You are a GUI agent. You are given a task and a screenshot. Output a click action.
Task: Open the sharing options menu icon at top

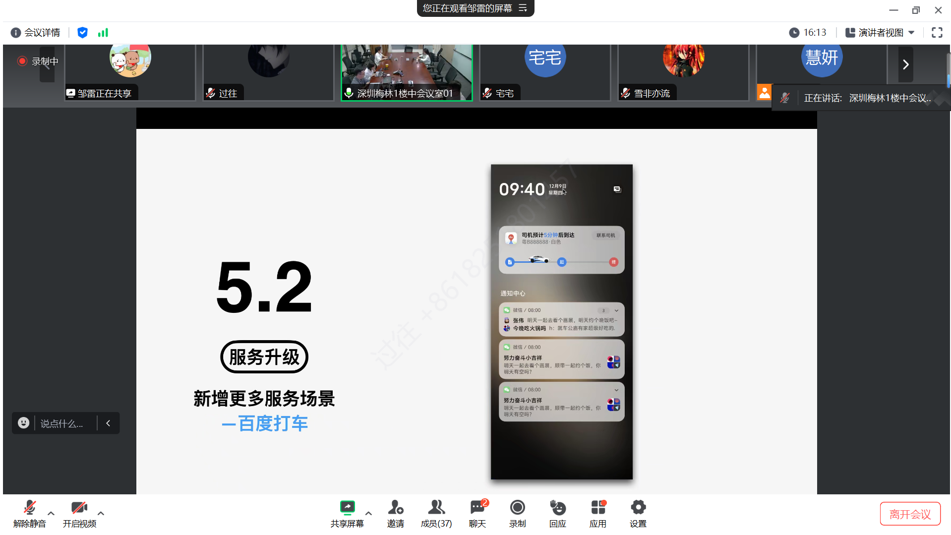[523, 8]
